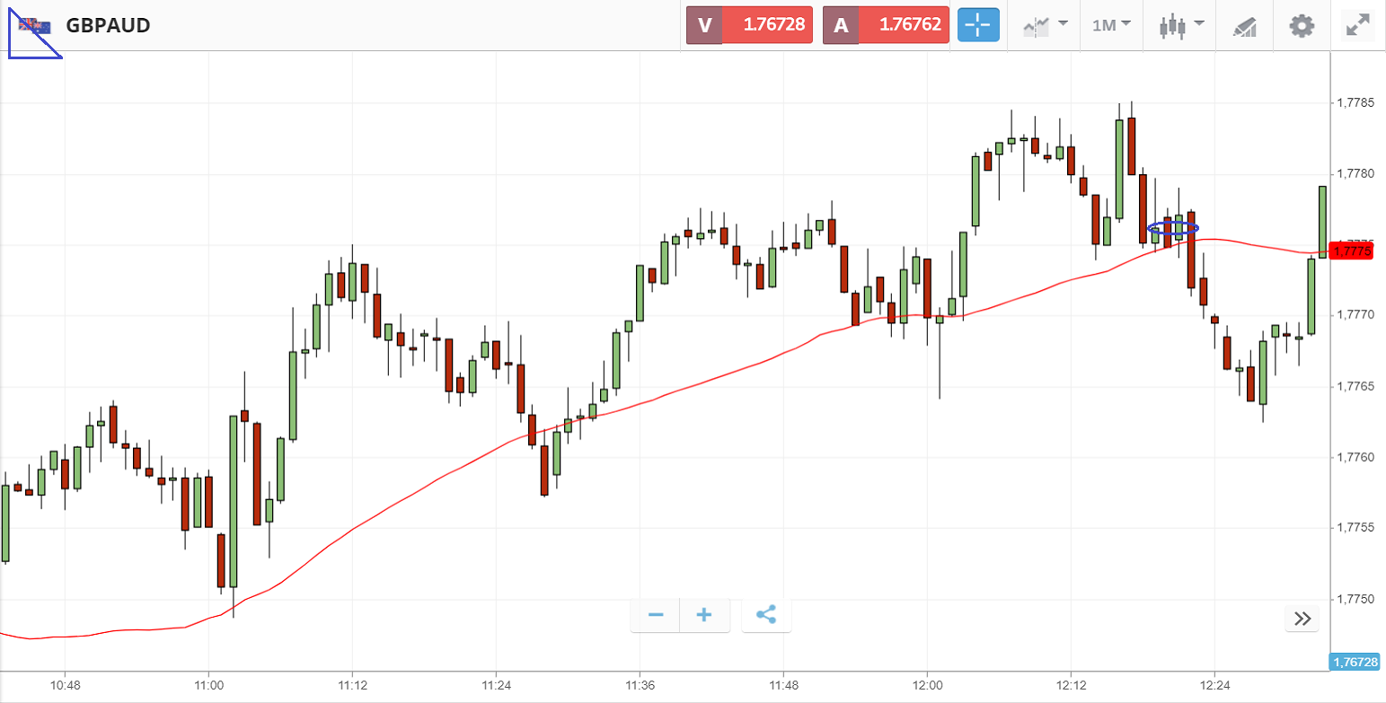Open the chart indicators dropdown
The image size is (1386, 703).
coord(1046,25)
